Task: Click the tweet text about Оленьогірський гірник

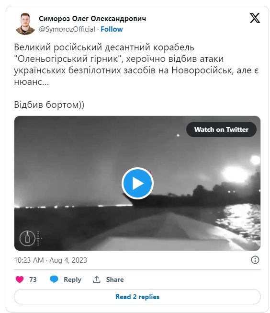Action: [136, 64]
